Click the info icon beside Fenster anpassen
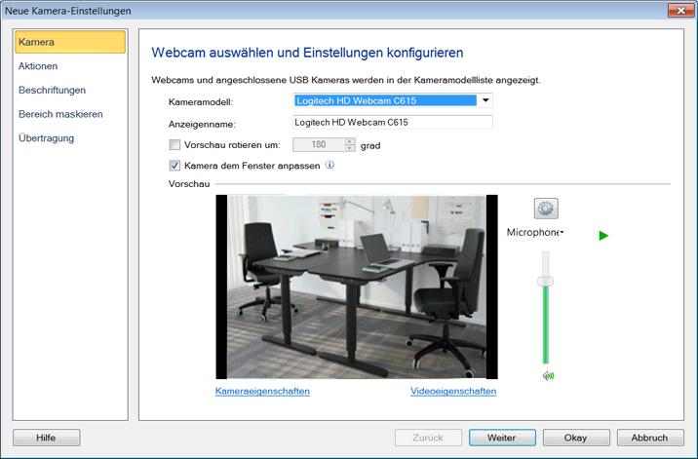The height and width of the screenshot is (459, 698). coord(330,166)
